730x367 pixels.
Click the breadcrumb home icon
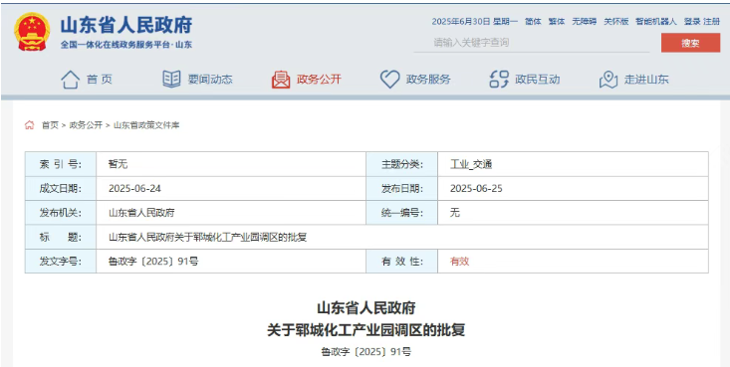tap(29, 125)
